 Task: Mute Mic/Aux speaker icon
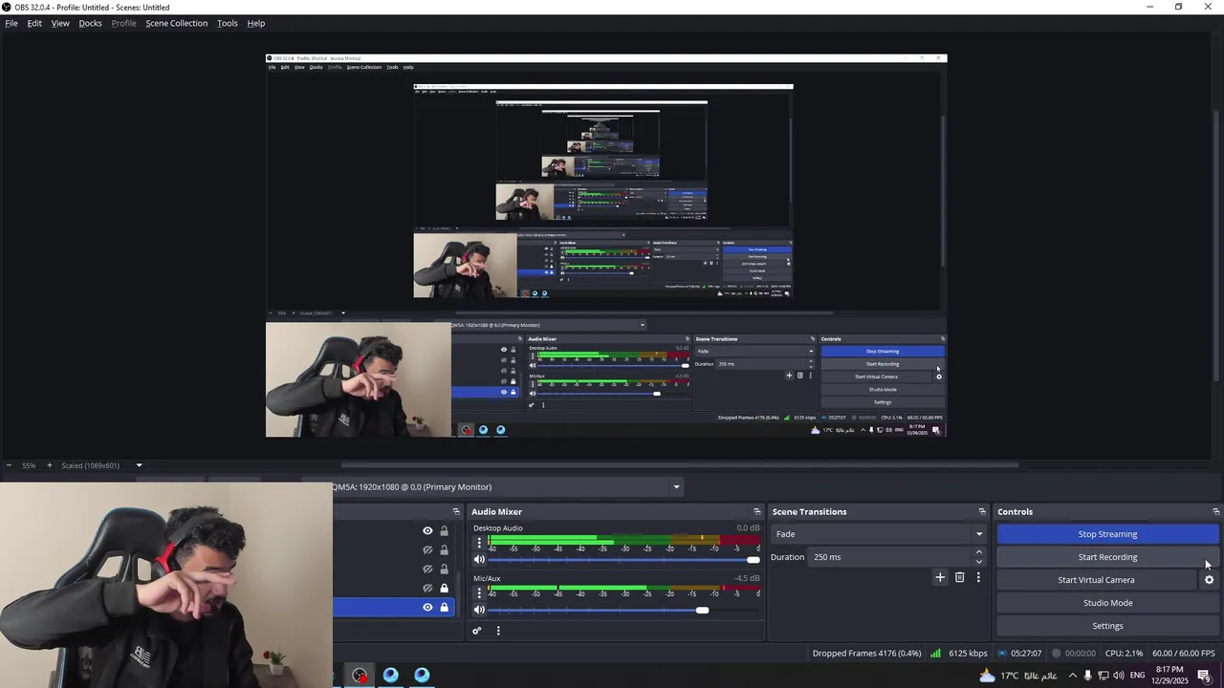click(x=480, y=610)
